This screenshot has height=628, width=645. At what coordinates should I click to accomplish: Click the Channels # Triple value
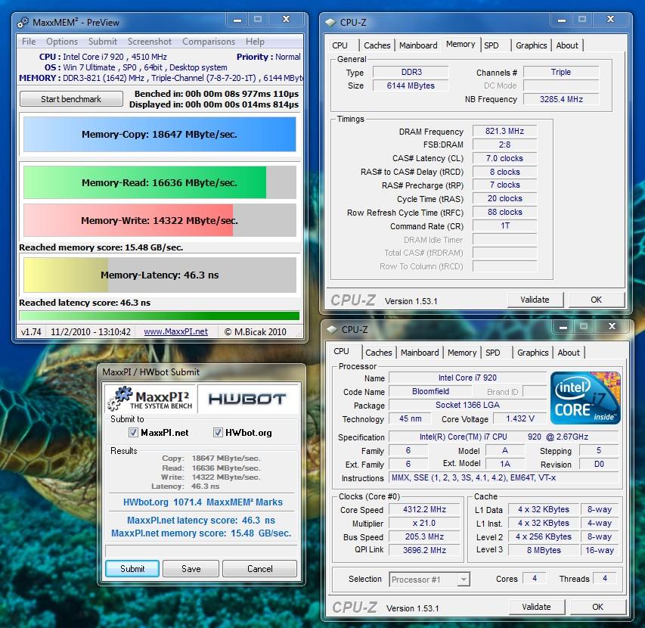coord(561,72)
